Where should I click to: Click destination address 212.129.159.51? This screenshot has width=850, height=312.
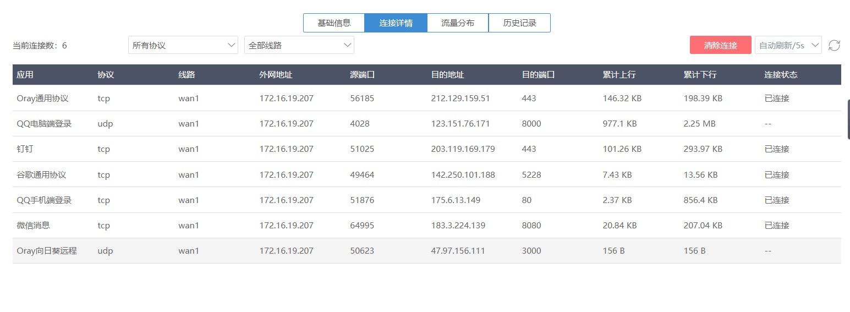coord(460,98)
